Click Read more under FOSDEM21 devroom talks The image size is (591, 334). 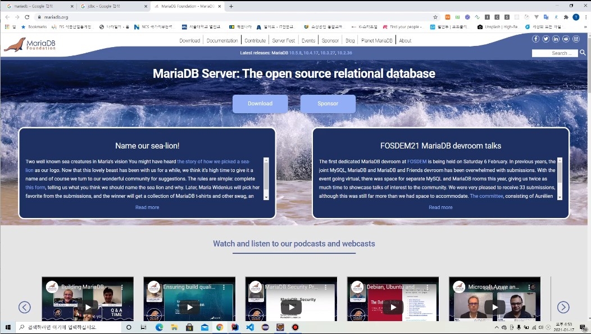point(440,207)
